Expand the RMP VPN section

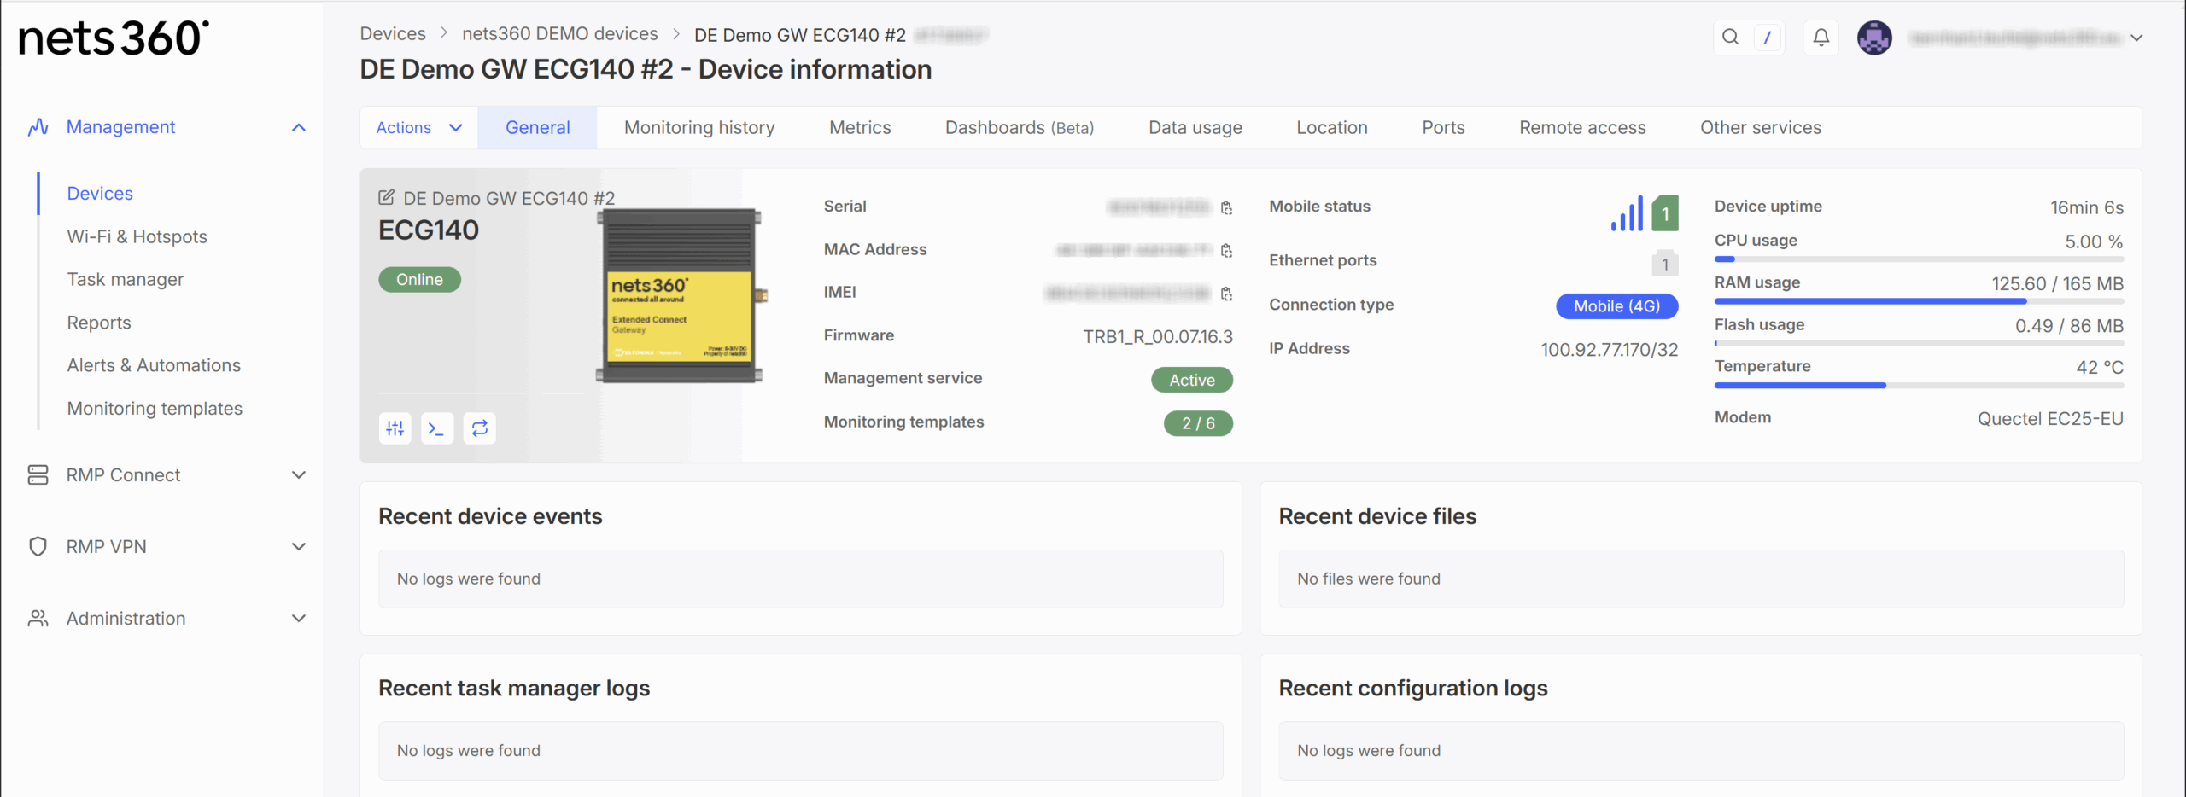tap(298, 546)
